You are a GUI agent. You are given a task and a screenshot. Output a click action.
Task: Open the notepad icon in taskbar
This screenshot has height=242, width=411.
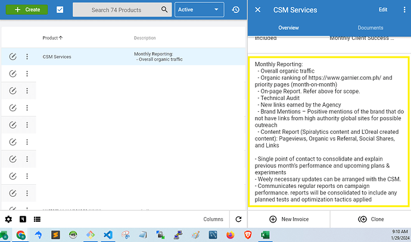(x=143, y=235)
